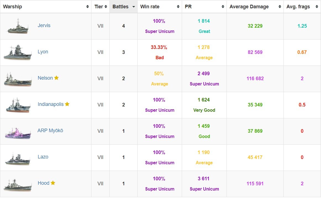
Task: Open the Lyon warship link
Action: coord(43,52)
